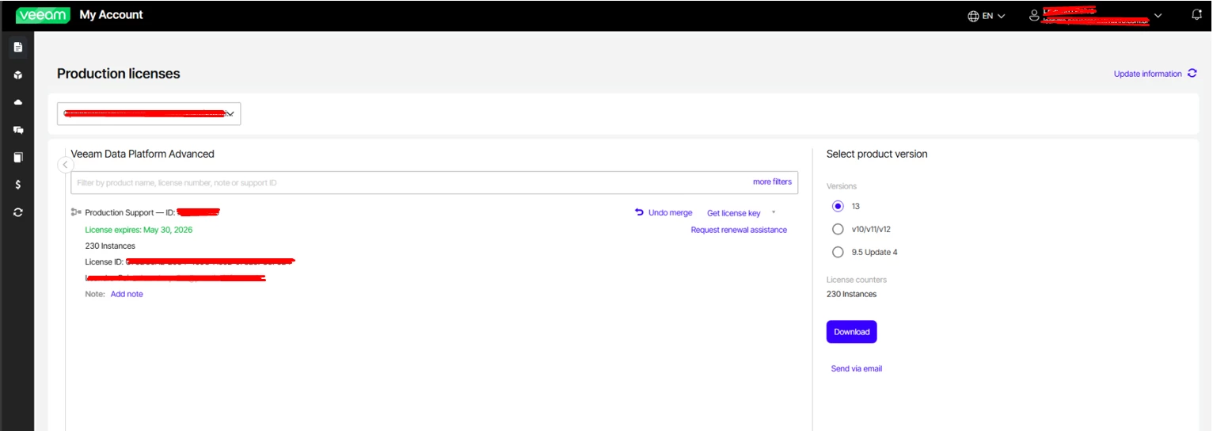Click '230 Instances' under Production Support
1213x431 pixels.
pyautogui.click(x=110, y=246)
